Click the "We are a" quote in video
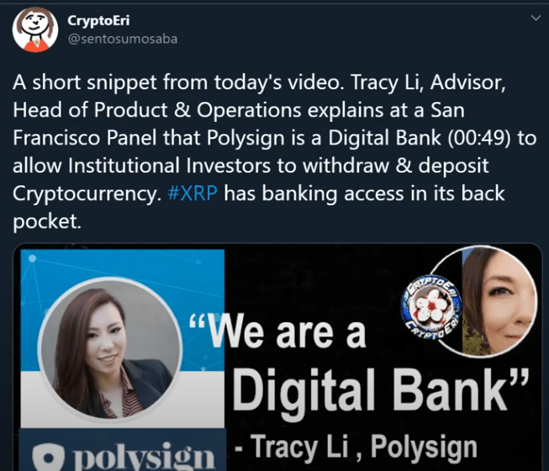549x471 pixels. click(277, 331)
